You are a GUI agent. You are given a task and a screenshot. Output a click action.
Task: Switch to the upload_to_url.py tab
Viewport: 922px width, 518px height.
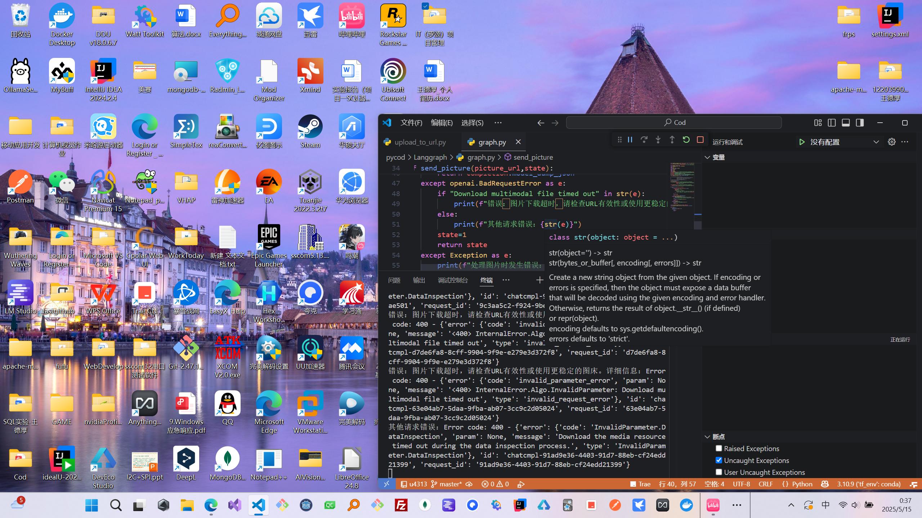pos(415,142)
